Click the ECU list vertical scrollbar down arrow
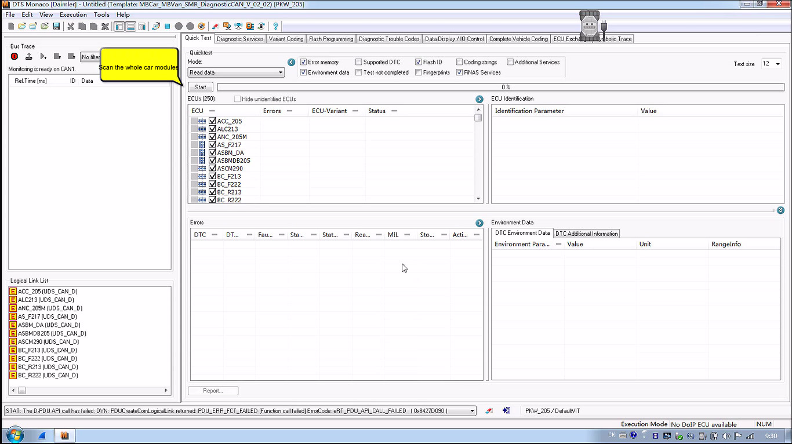792x444 pixels. pyautogui.click(x=478, y=199)
